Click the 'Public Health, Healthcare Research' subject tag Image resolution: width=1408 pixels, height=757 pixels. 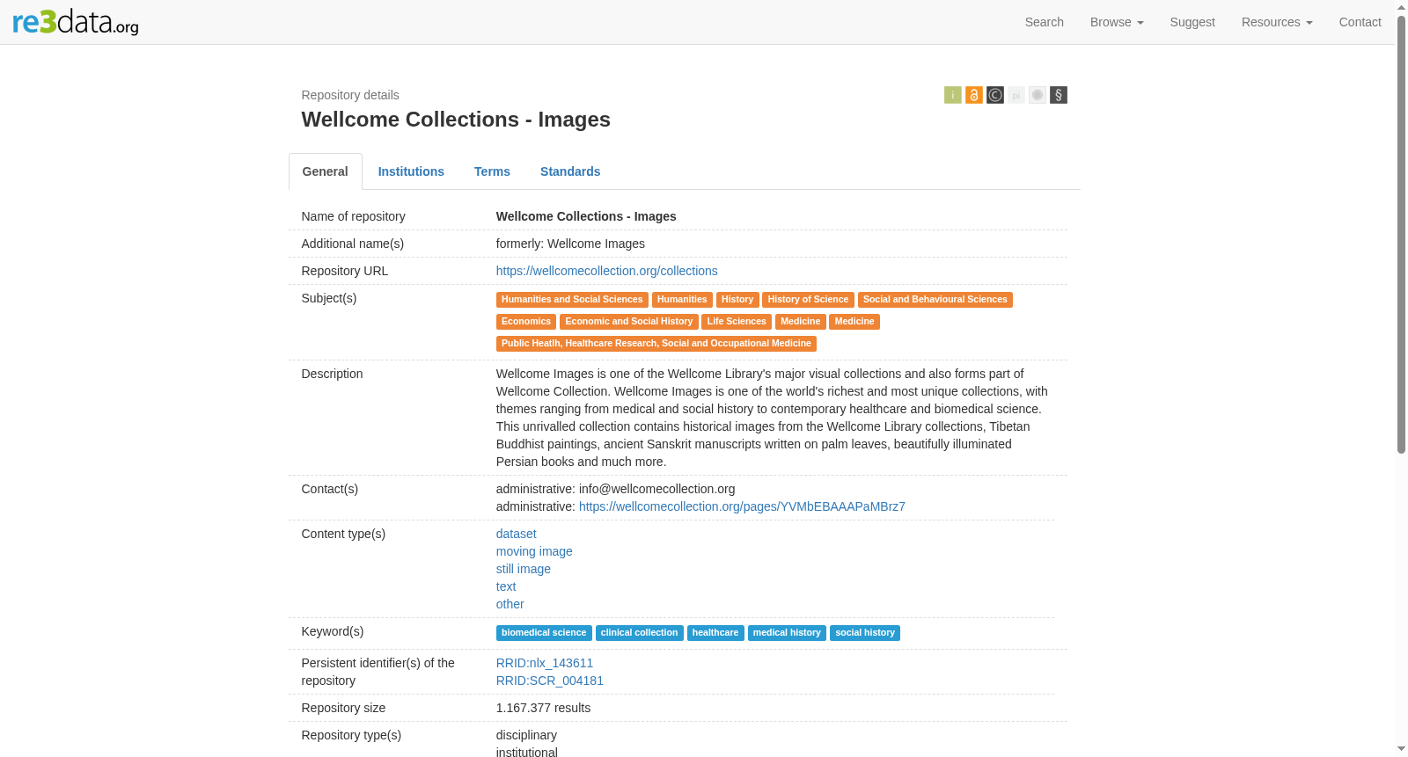656,344
